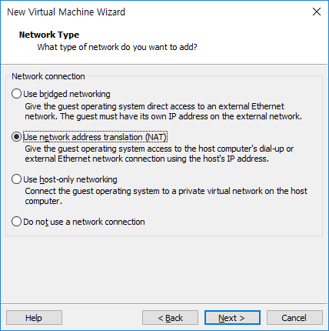Open Help for the wizard
The height and width of the screenshot is (331, 329).
point(34,318)
